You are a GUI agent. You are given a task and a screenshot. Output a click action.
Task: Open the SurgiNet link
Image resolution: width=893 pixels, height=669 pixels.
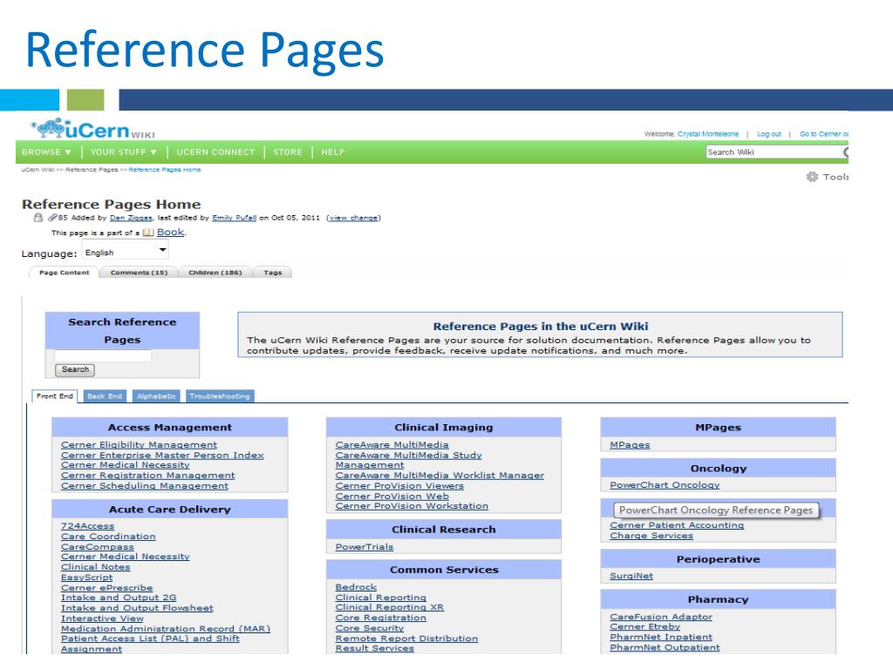point(631,576)
